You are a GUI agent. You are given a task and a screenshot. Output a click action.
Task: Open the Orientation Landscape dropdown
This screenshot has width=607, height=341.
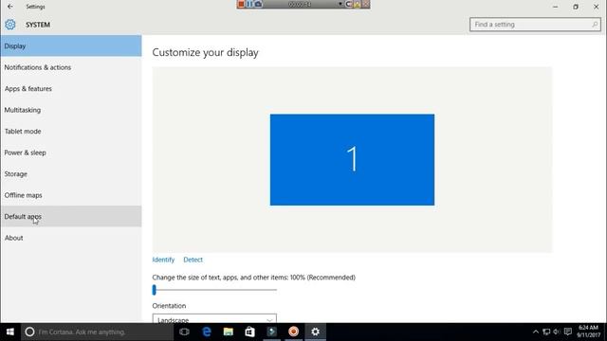coord(214,318)
